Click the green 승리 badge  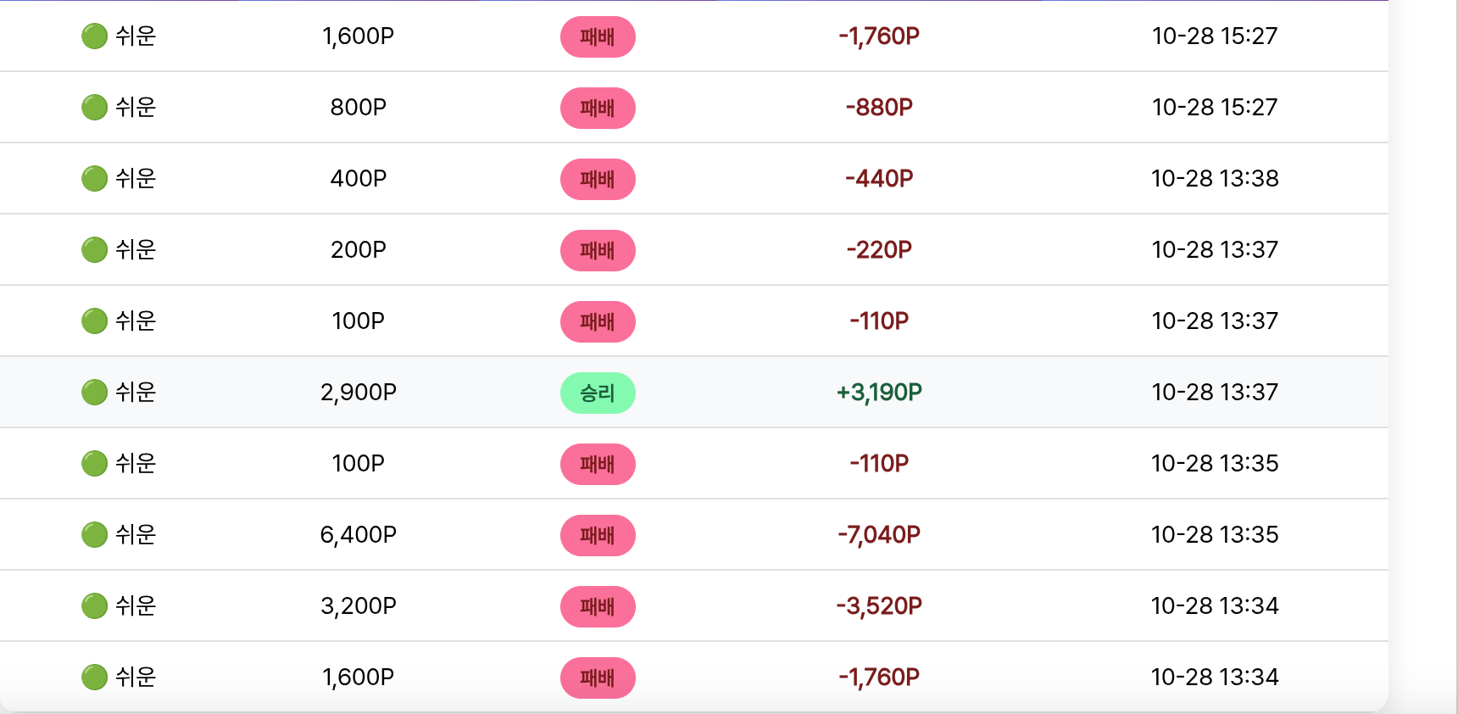click(598, 393)
